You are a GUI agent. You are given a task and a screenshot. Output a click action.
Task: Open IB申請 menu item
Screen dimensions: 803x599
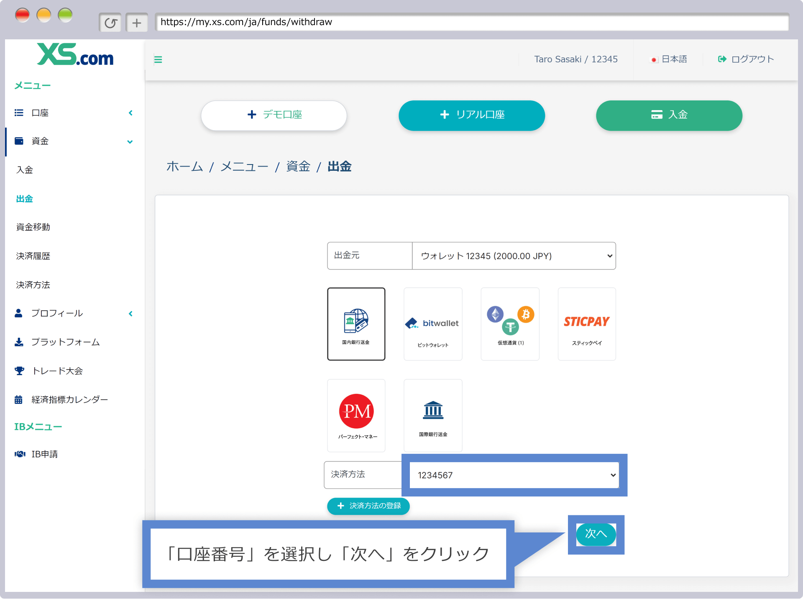(45, 454)
